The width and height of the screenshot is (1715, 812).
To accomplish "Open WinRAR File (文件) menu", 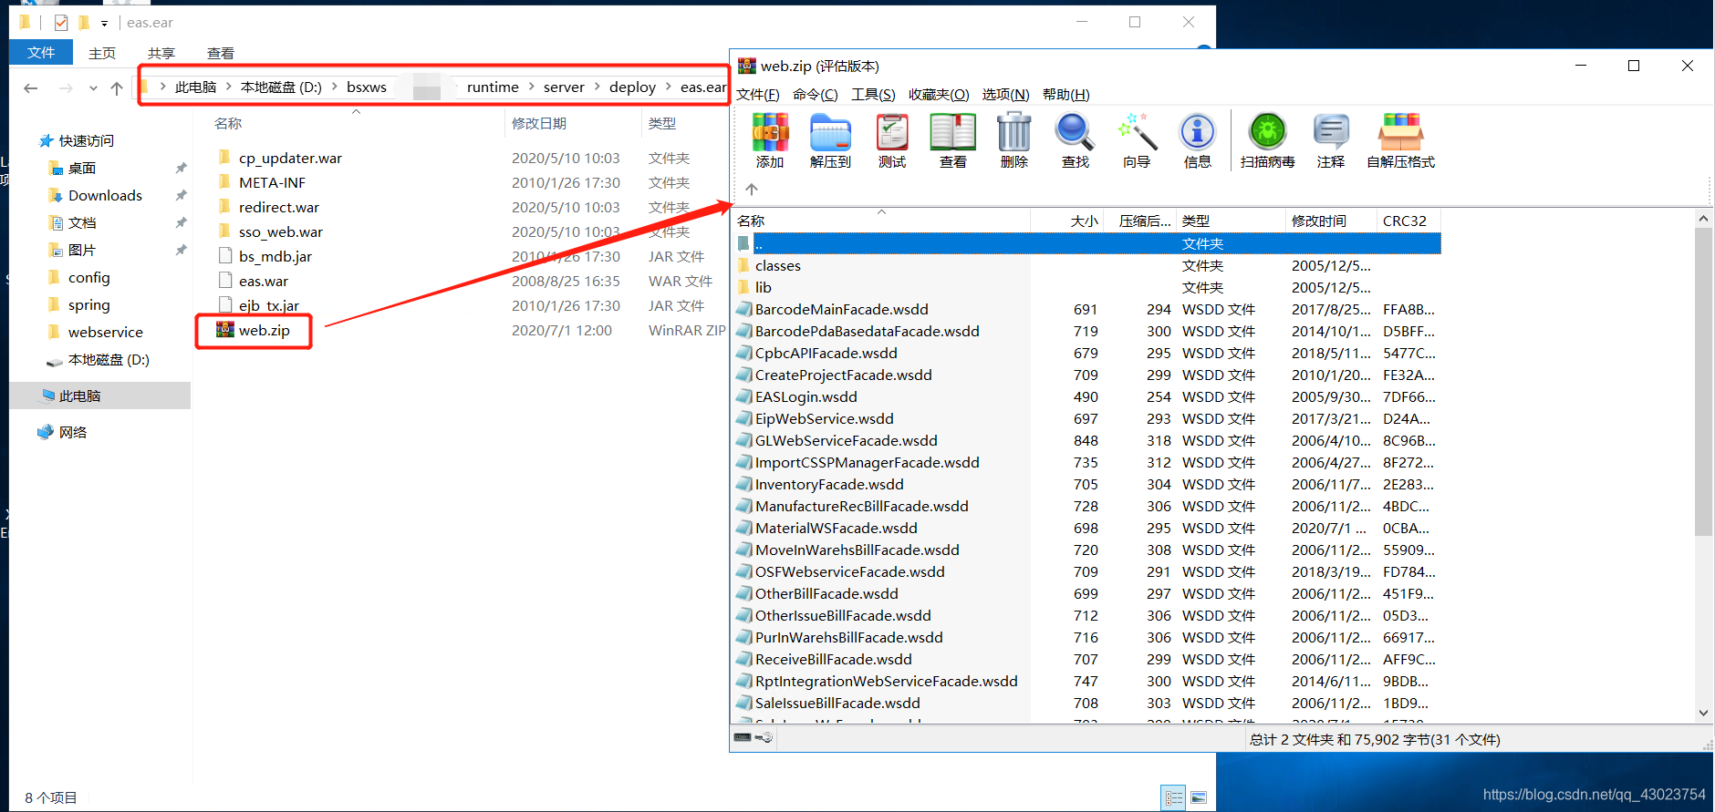I will point(758,95).
